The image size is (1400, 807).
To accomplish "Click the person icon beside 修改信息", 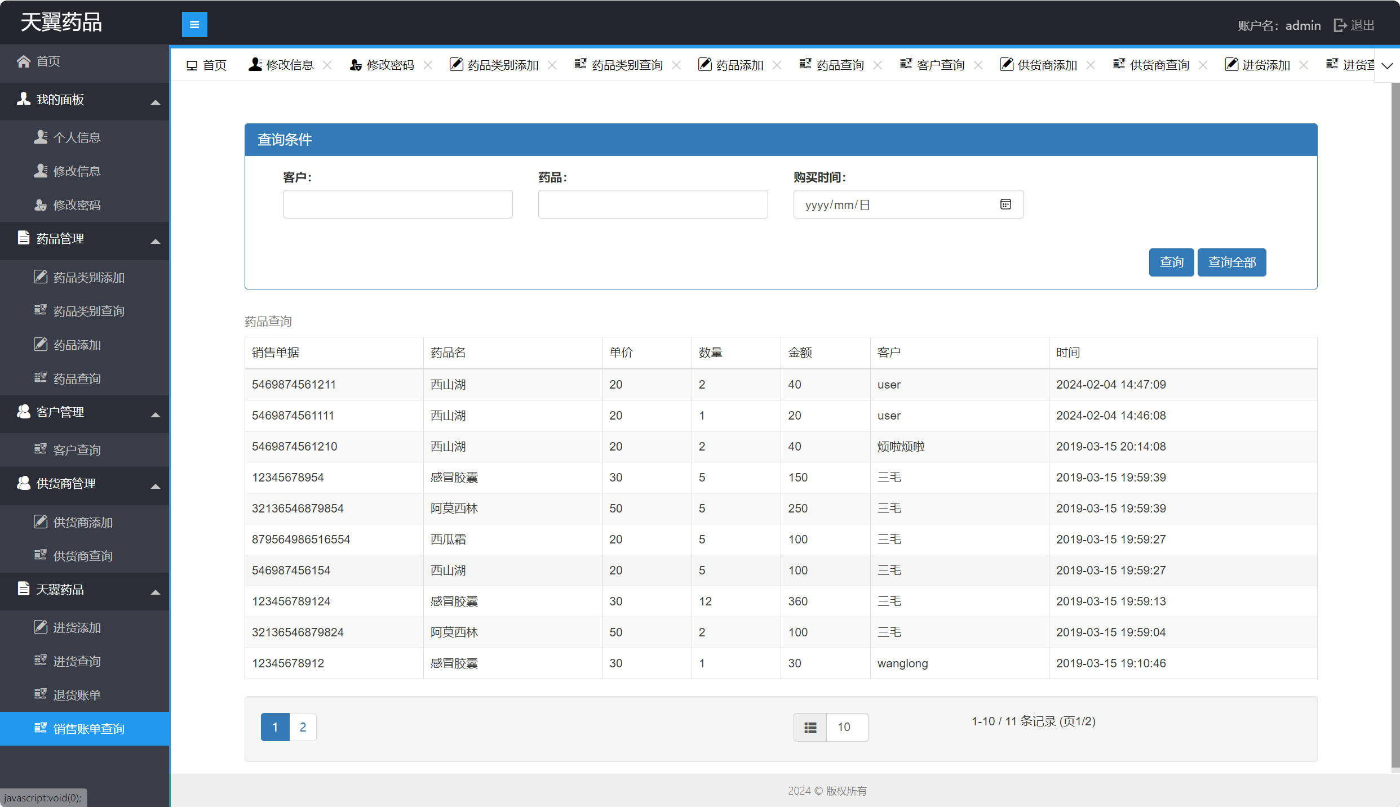I will click(x=41, y=171).
